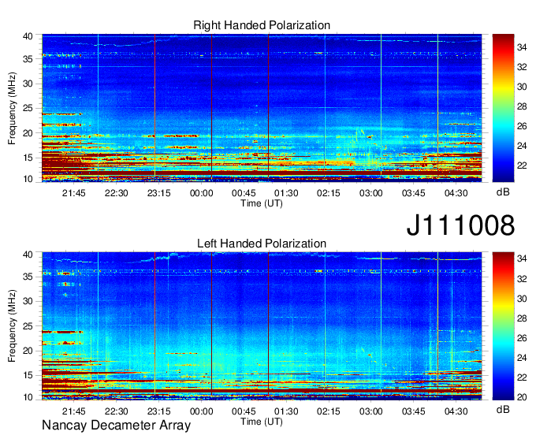536x435 pixels.
Task: Click the 00:45 time tick under Right Handed plot
Action: 244,193
